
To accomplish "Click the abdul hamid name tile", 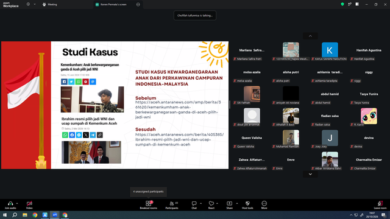I will (x=330, y=94).
